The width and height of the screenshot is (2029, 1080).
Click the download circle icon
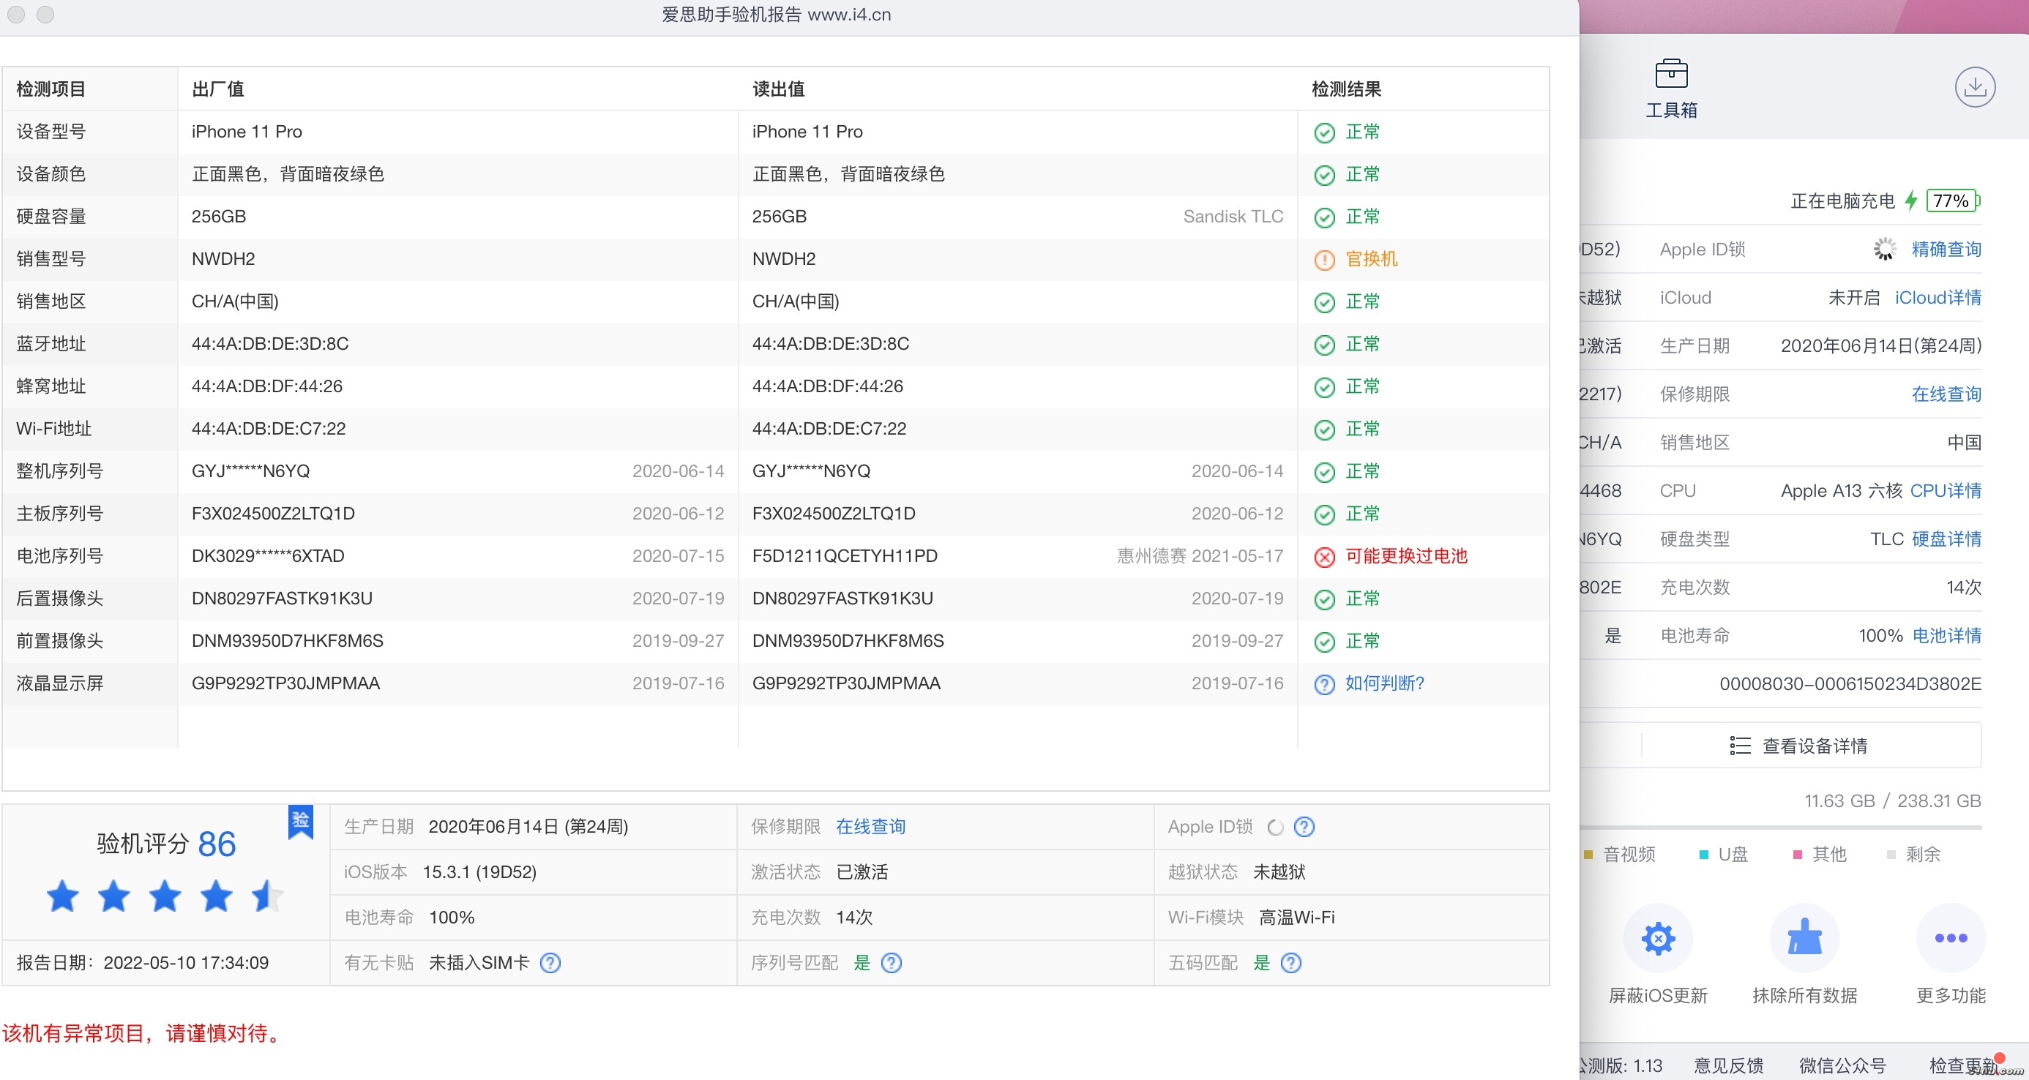1974,87
